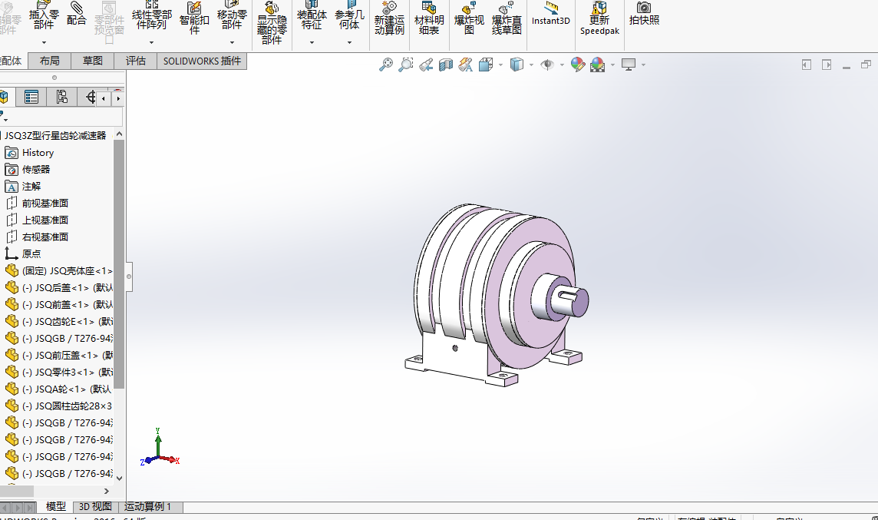
Task: Switch to 模型 (Model) bottom tab
Action: 55,506
